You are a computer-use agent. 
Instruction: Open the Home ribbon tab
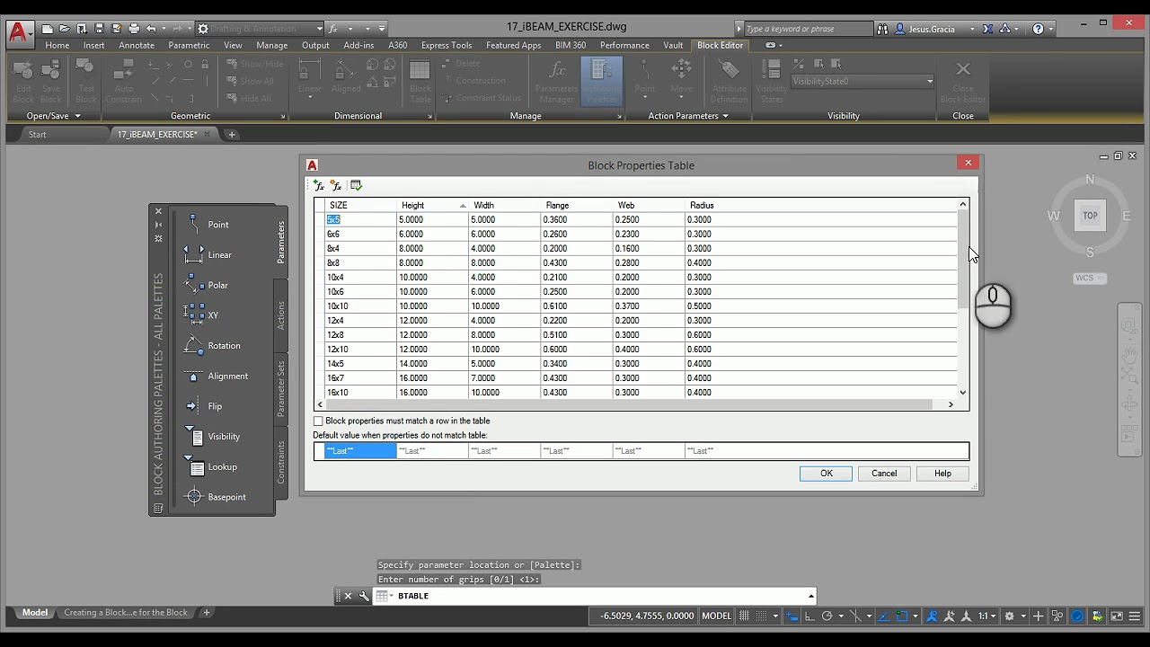pyautogui.click(x=57, y=45)
